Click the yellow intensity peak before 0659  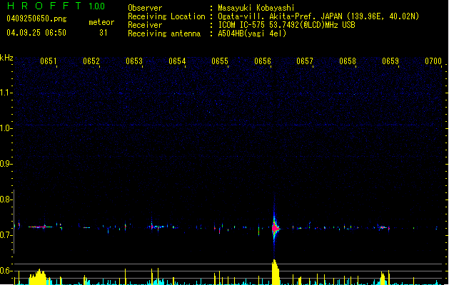383,278
